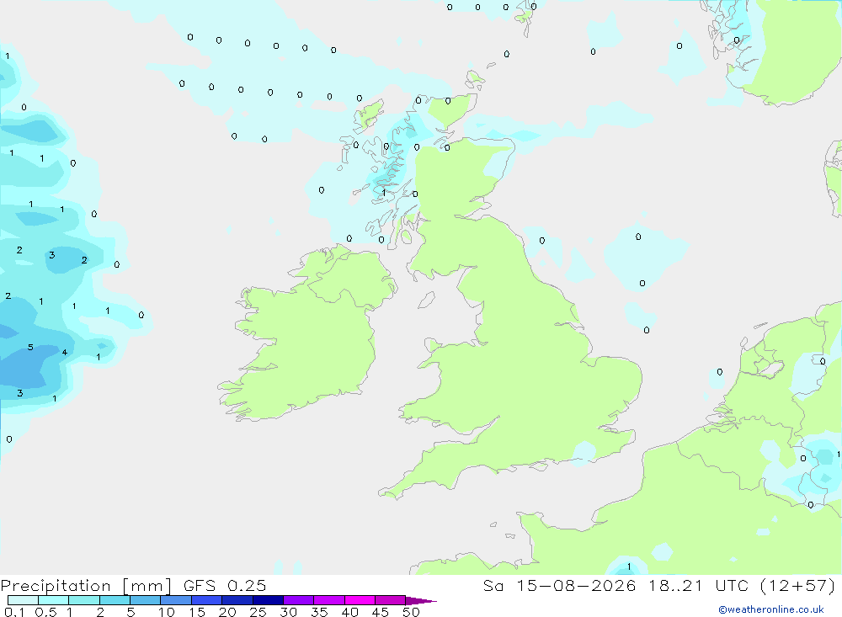842x617 pixels.
Task: Select the 0.5–1 mm legend color box
Action: click(x=53, y=600)
